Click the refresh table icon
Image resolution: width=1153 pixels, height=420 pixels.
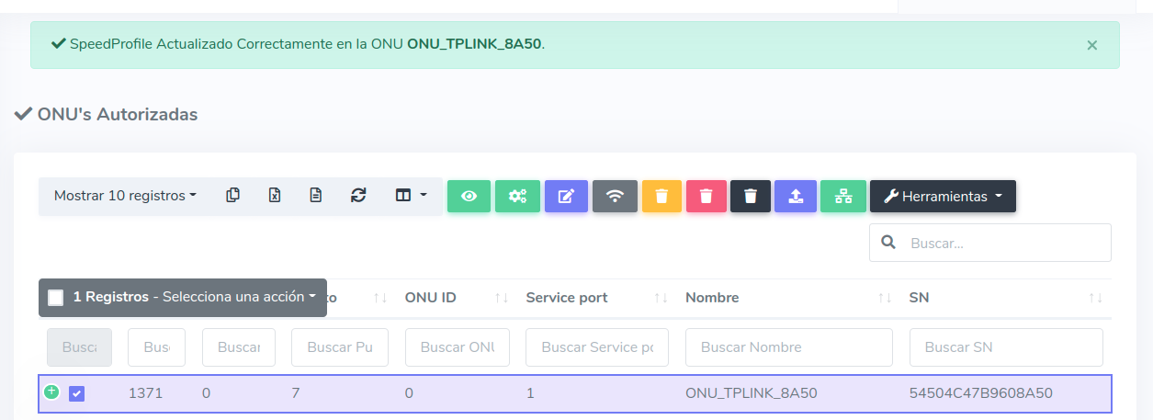tap(358, 196)
